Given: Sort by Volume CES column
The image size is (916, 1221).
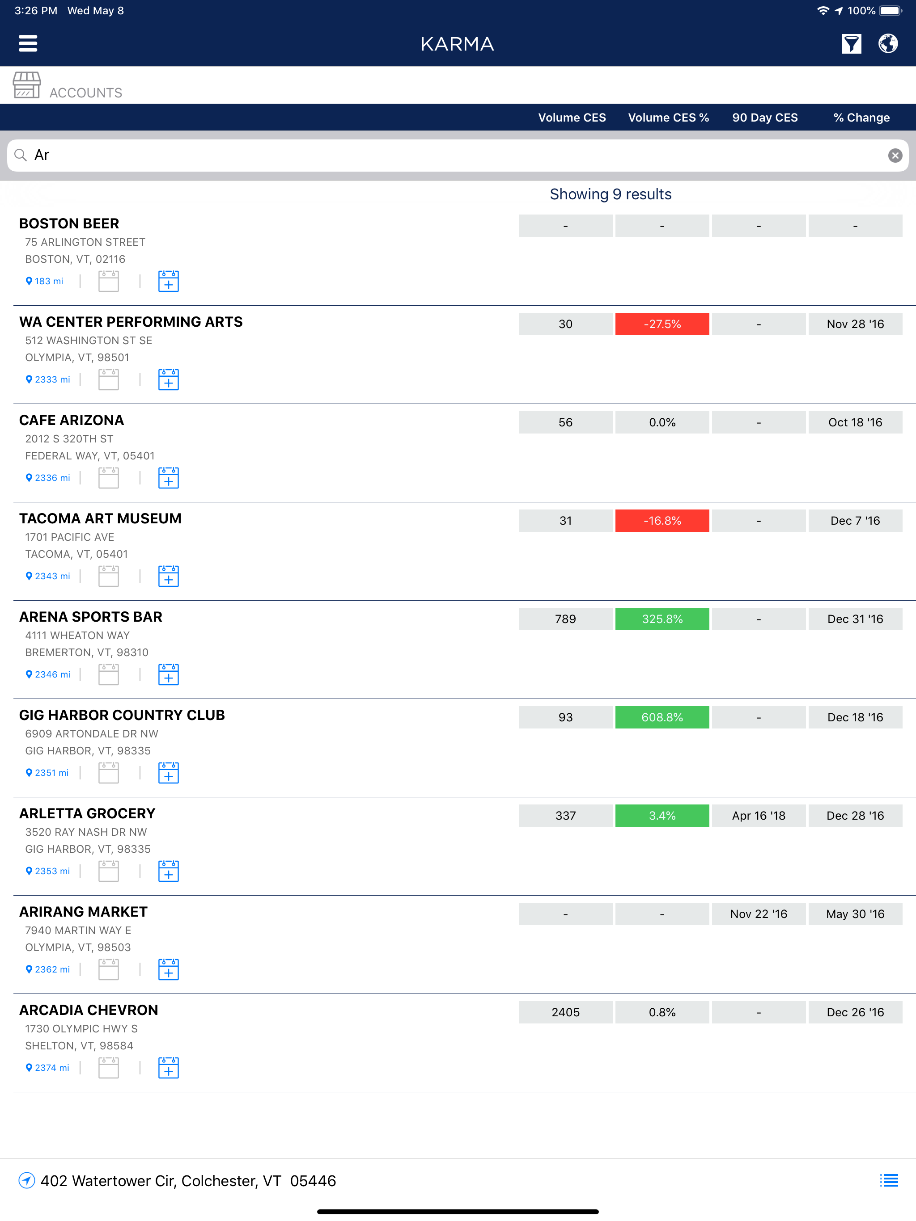Looking at the screenshot, I should click(x=572, y=118).
